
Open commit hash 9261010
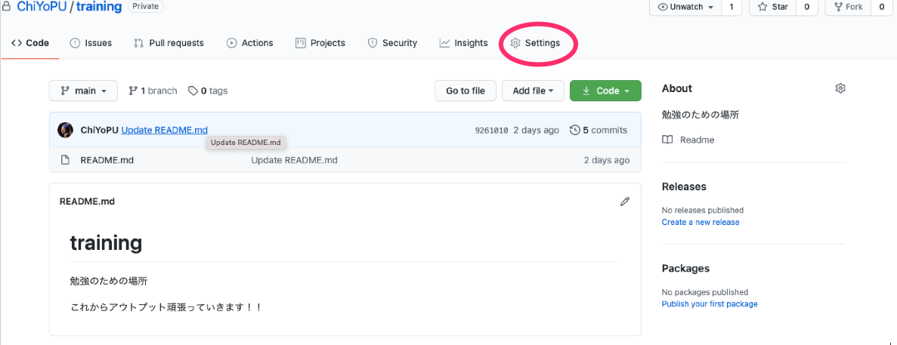(x=491, y=131)
